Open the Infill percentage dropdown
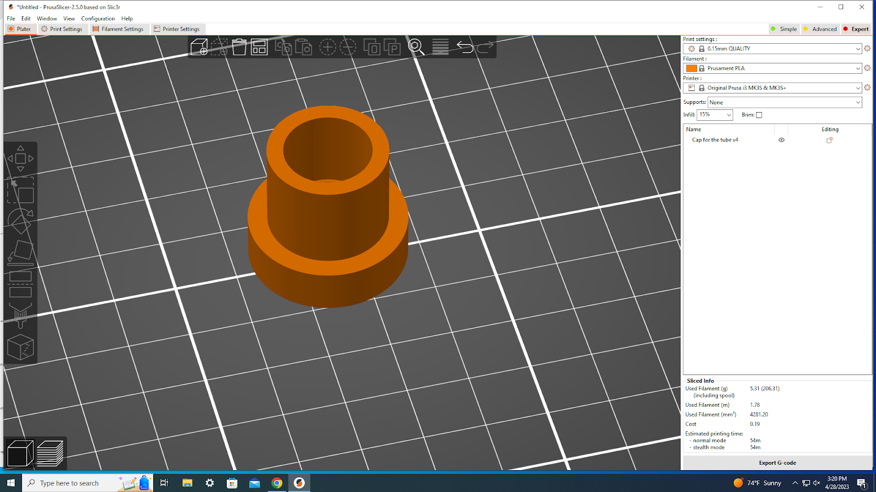The image size is (876, 492). point(714,115)
